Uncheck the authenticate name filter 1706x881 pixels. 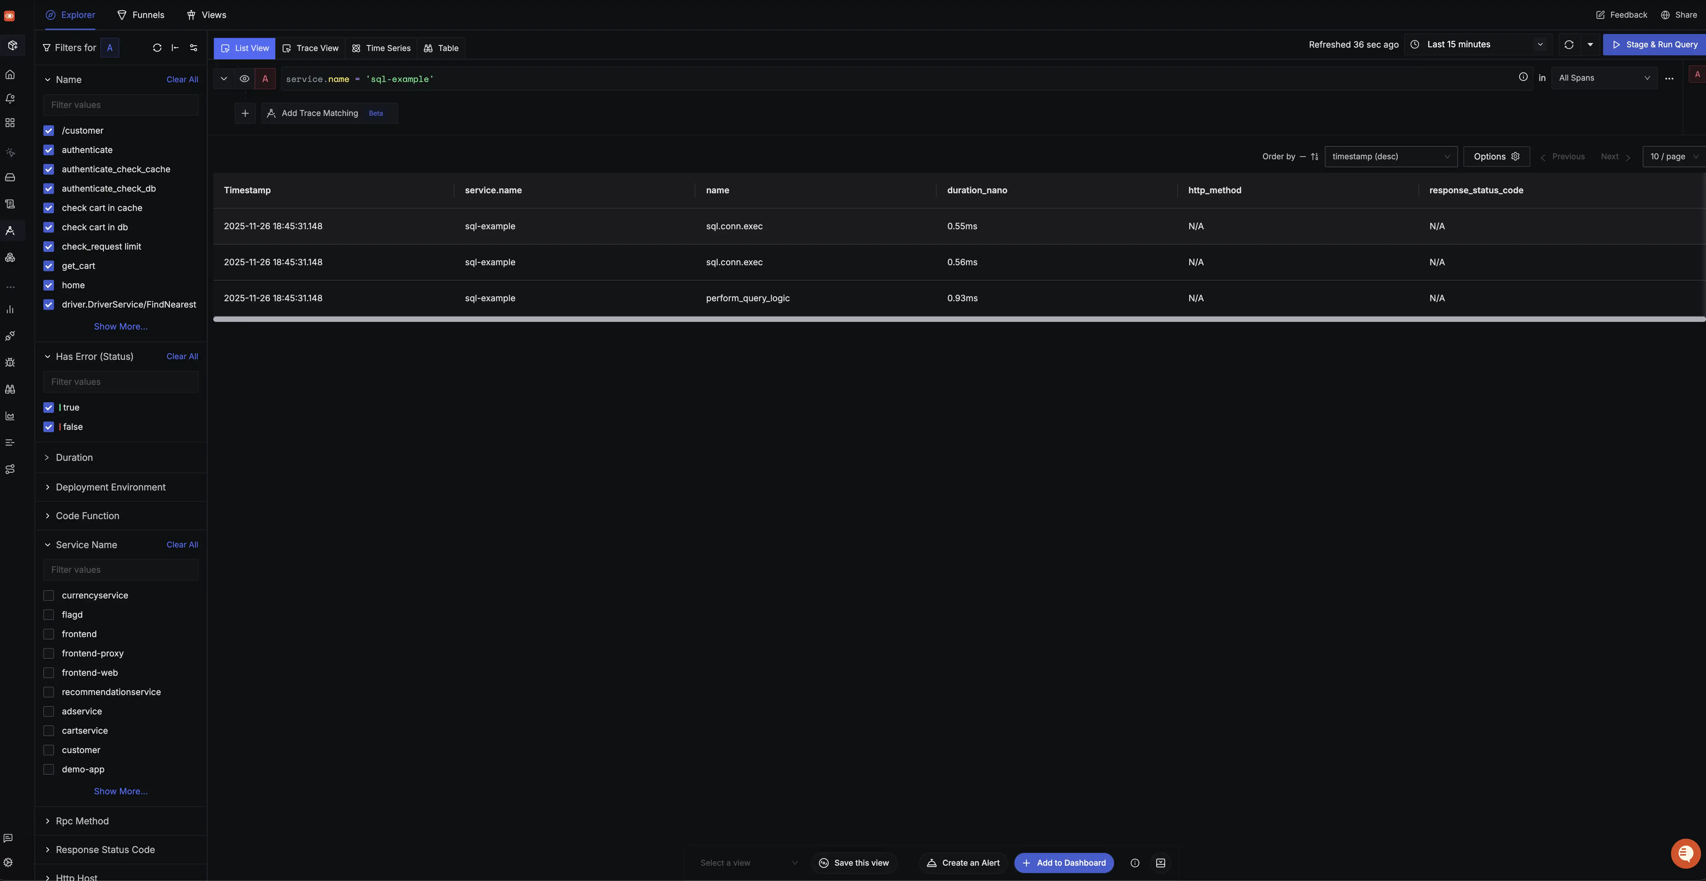click(48, 150)
